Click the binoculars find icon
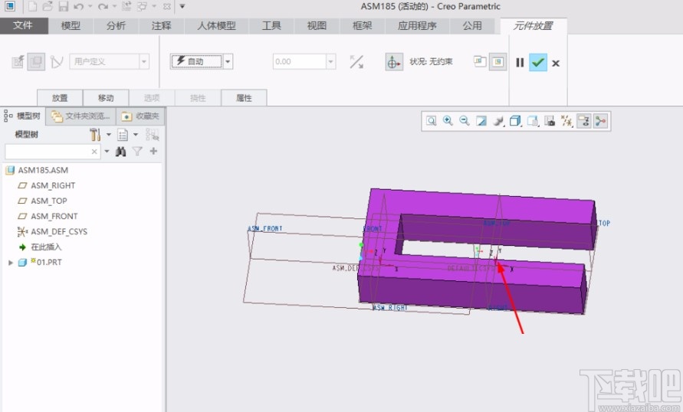This screenshot has height=412, width=683. pos(120,152)
